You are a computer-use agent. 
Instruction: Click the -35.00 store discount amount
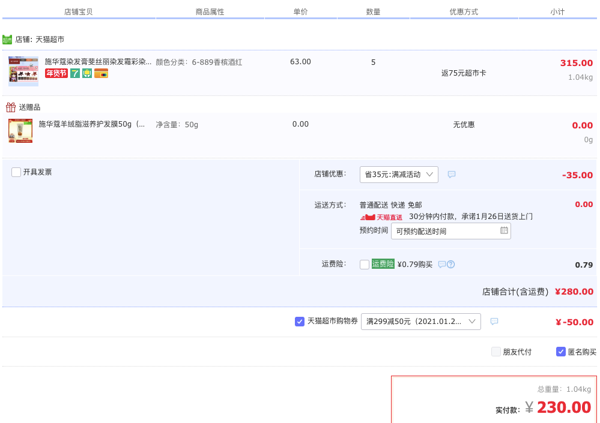577,175
